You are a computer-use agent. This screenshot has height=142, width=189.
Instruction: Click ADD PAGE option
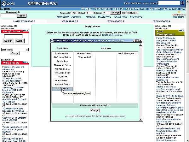(x=90, y=17)
